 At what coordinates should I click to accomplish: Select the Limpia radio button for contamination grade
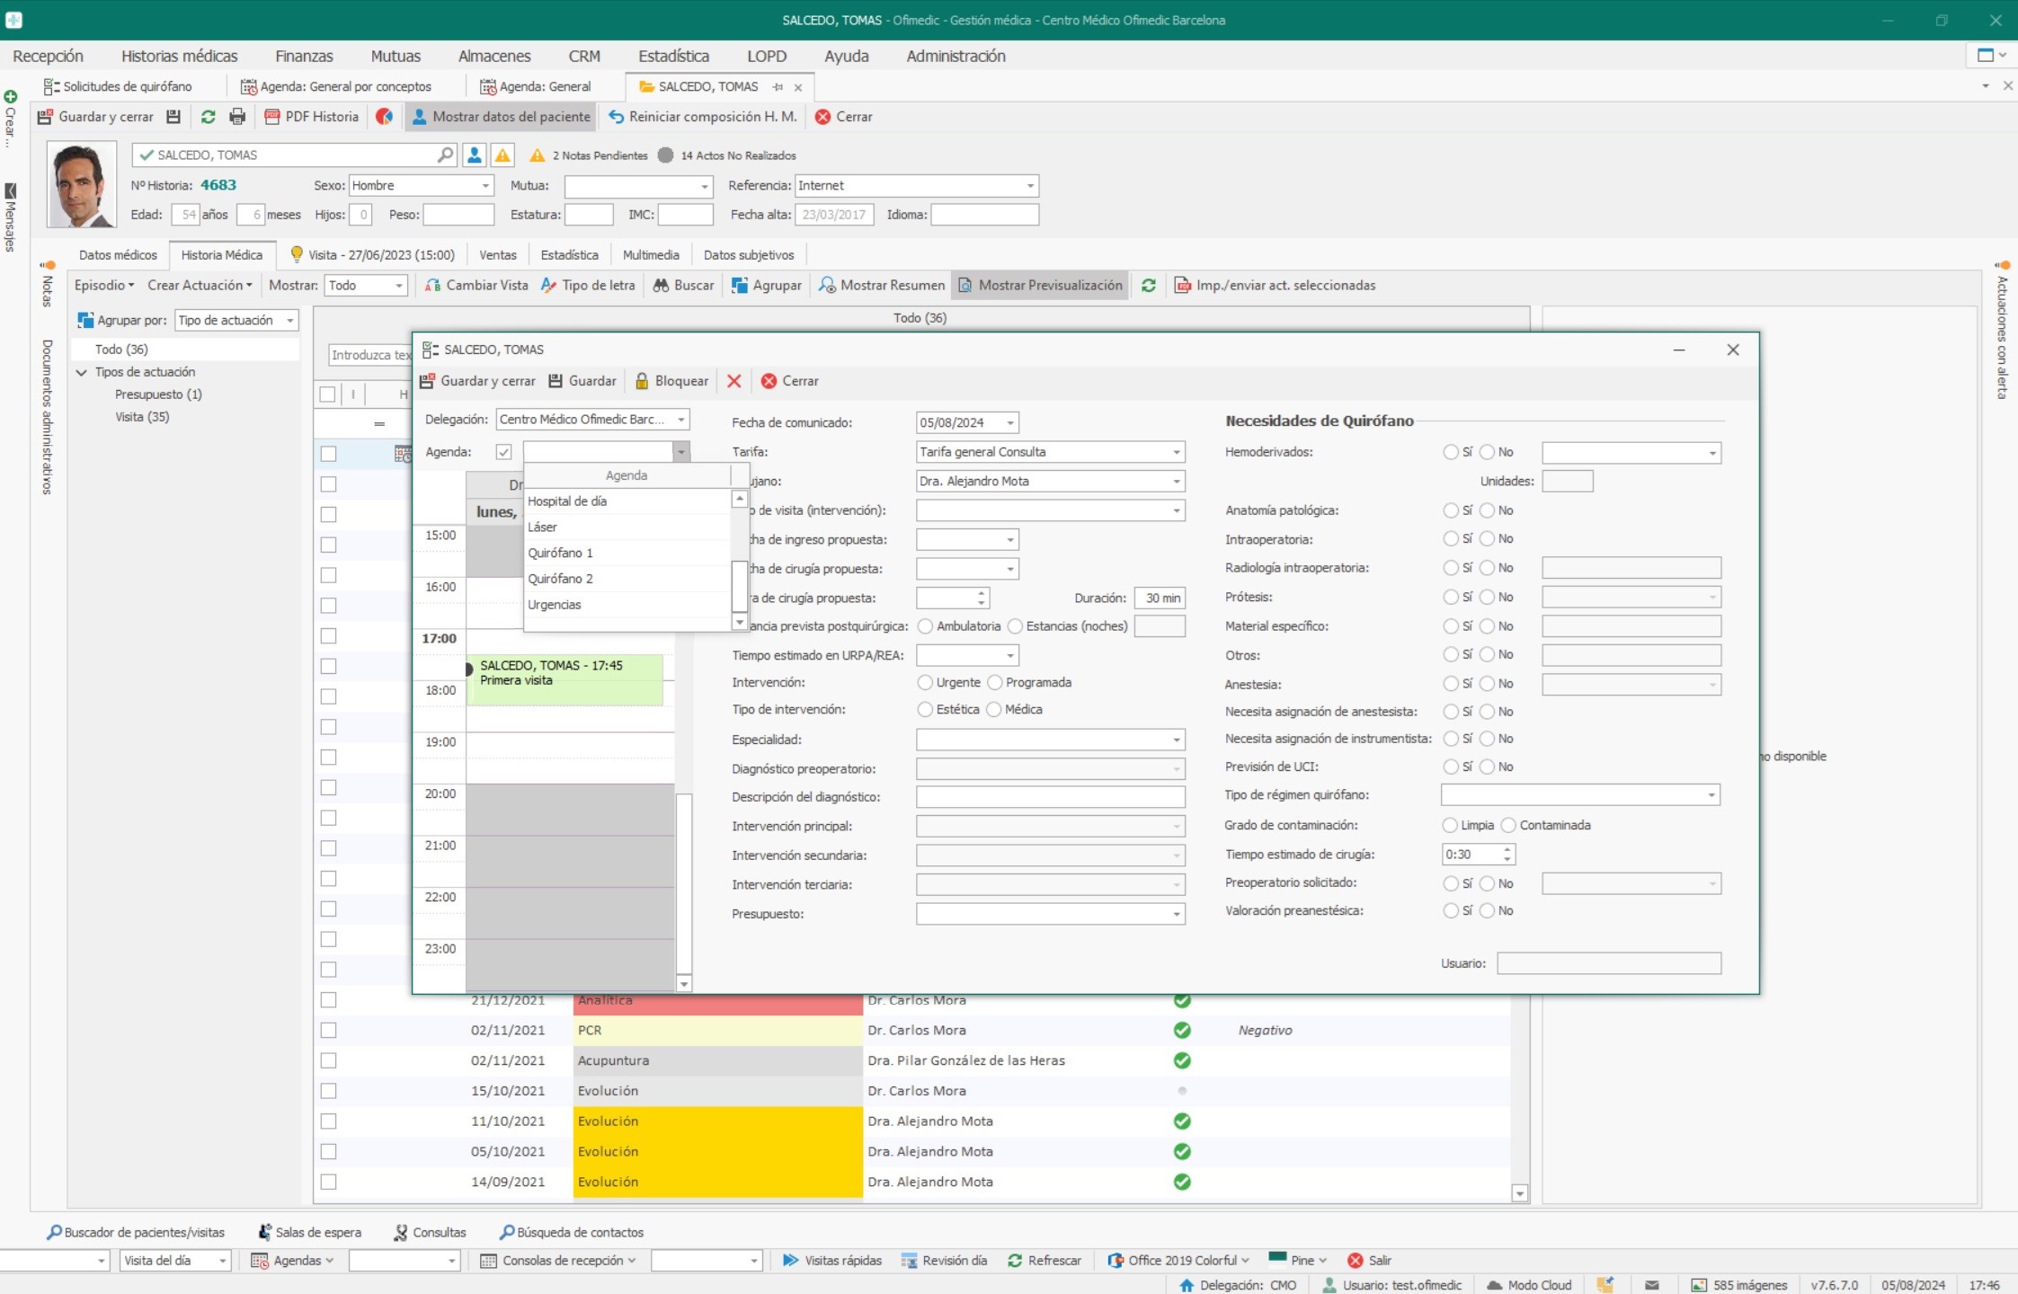tap(1450, 825)
